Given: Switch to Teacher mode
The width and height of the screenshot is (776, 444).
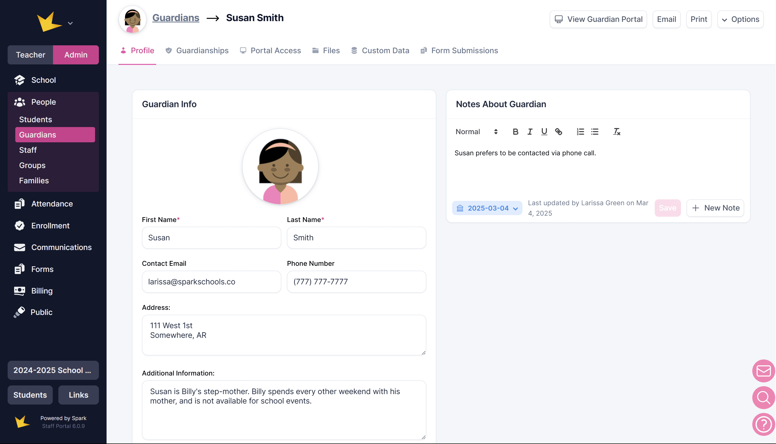Looking at the screenshot, I should click(31, 55).
